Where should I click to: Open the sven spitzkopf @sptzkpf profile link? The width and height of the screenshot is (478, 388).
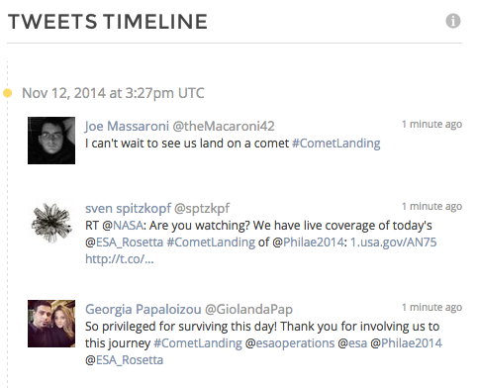coord(157,208)
